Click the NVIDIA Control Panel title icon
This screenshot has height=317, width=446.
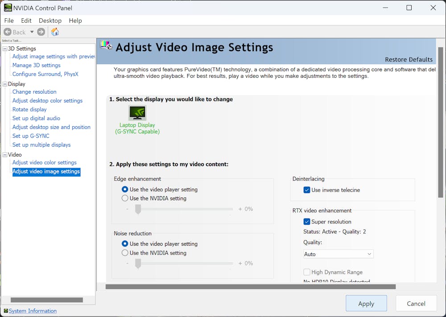coord(8,8)
